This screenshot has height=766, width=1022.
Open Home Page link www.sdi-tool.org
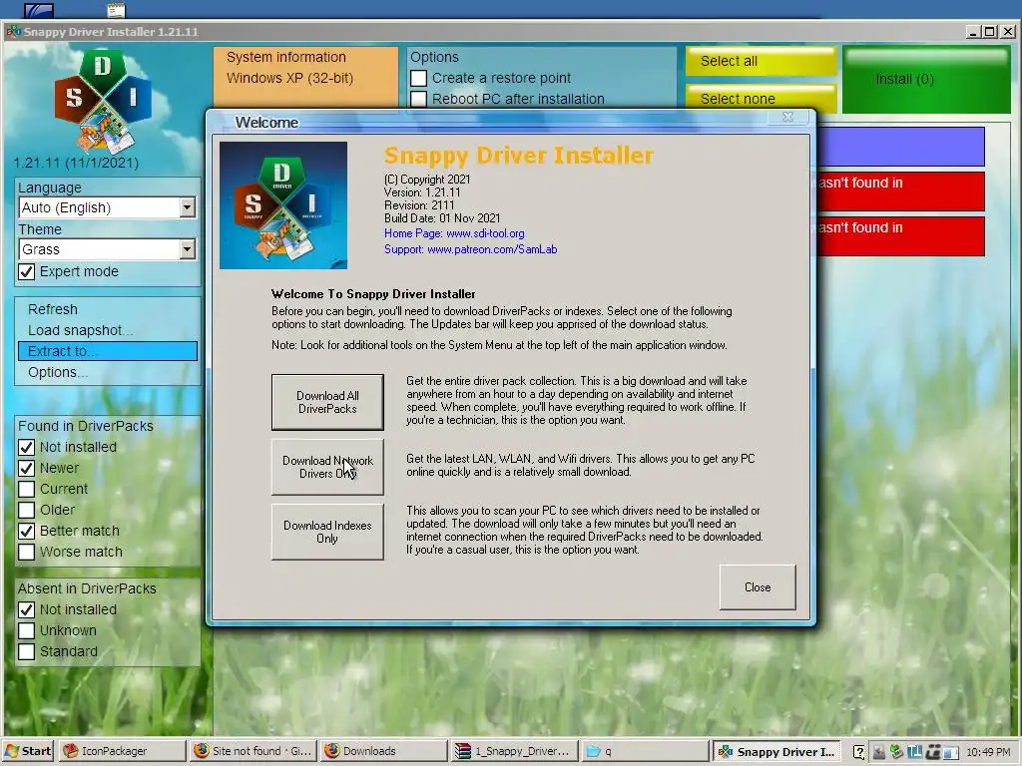click(485, 233)
